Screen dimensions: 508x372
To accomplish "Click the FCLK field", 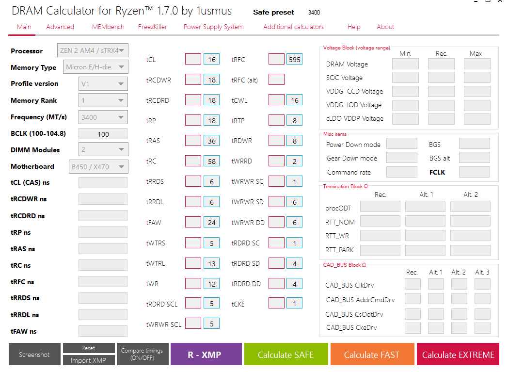I will point(474,172).
